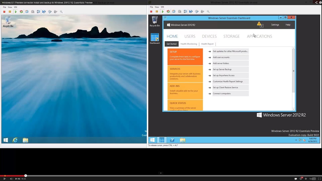Screen dimensions: 322x181
Task: Switch to USERS section in Dashboard
Action: (x=190, y=36)
